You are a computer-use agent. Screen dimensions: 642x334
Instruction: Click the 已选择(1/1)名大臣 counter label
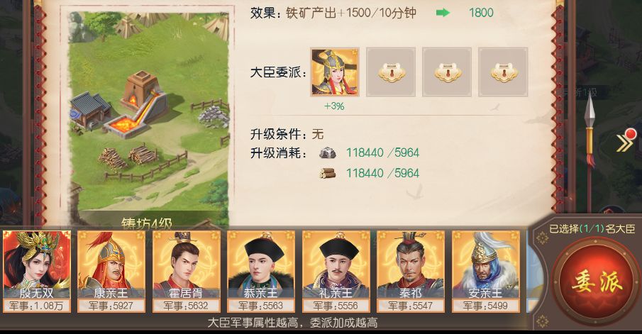pyautogui.click(x=592, y=229)
